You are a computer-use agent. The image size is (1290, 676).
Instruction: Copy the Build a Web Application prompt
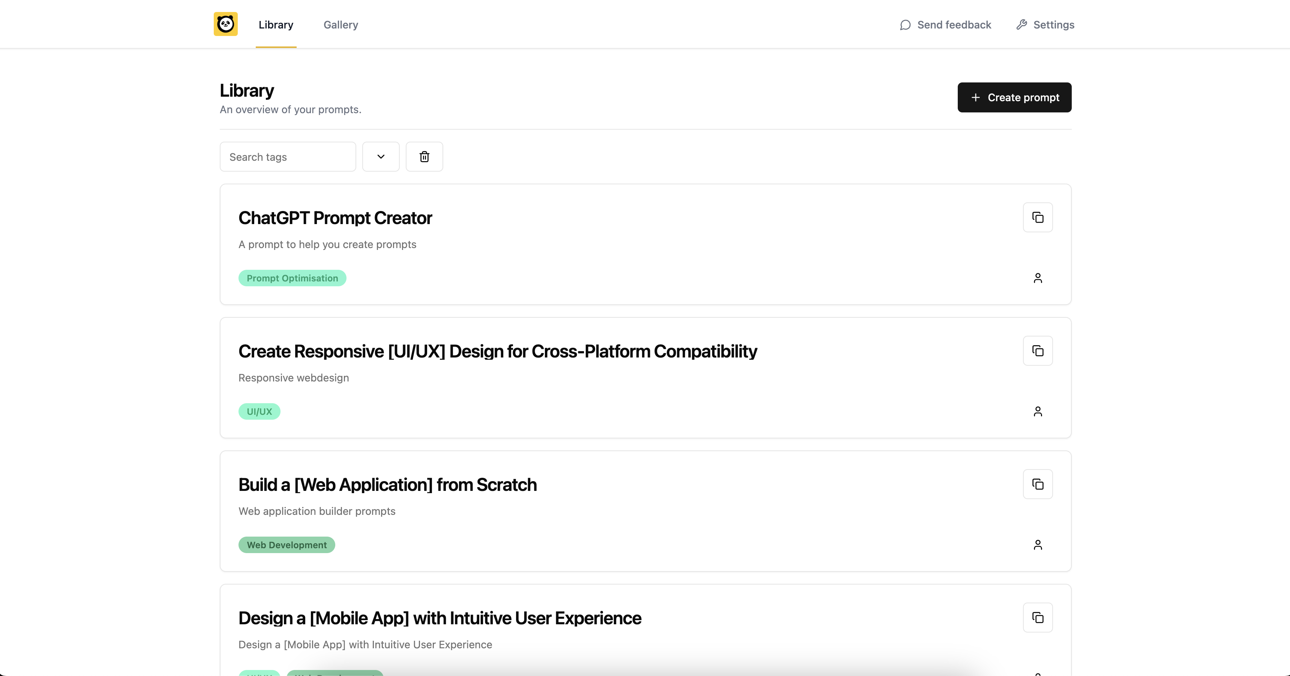point(1038,485)
